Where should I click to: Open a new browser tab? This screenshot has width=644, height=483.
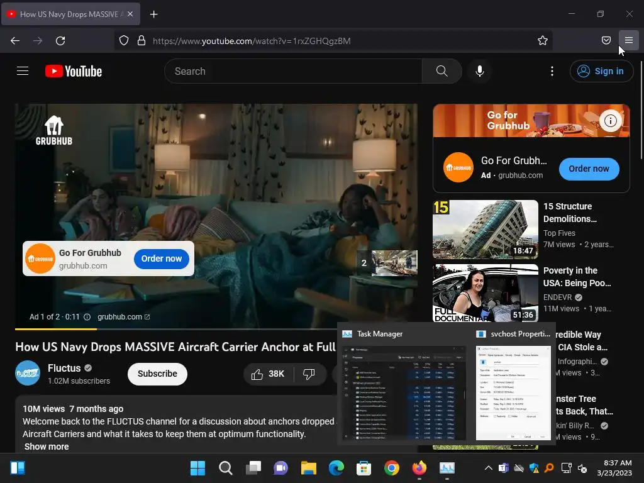pyautogui.click(x=153, y=14)
